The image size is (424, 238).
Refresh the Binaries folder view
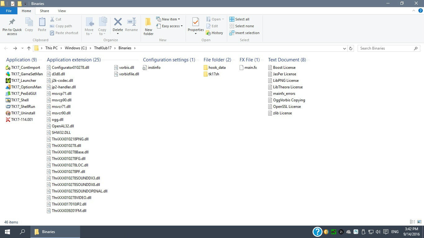351,48
